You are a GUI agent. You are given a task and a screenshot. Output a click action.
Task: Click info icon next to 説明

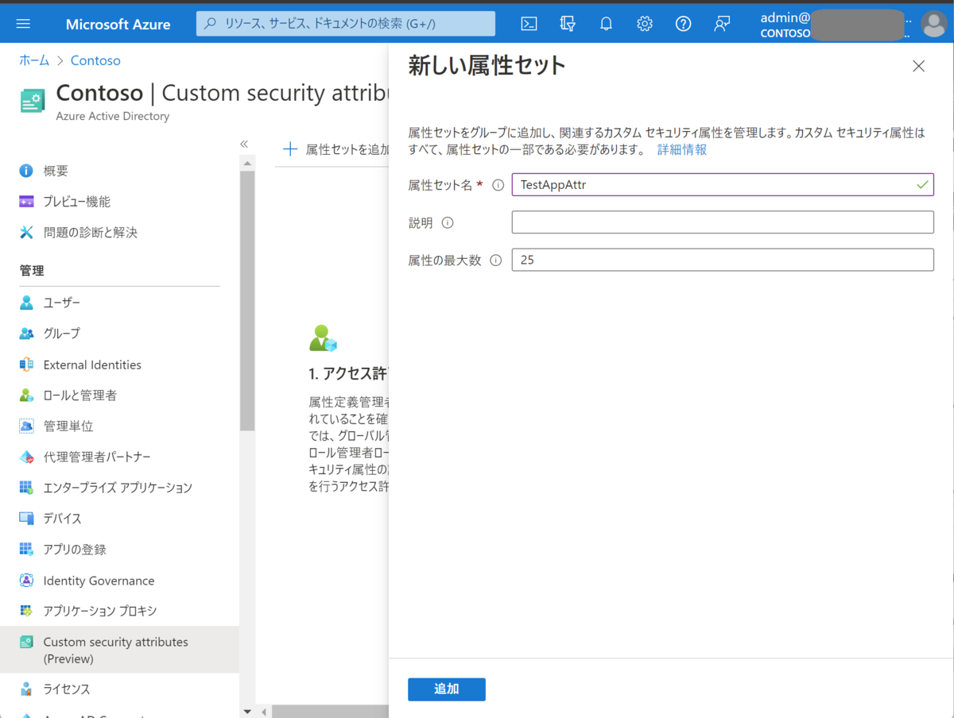pyautogui.click(x=448, y=223)
